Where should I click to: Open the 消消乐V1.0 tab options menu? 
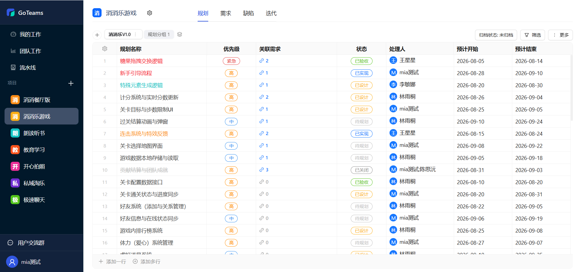tap(135, 35)
